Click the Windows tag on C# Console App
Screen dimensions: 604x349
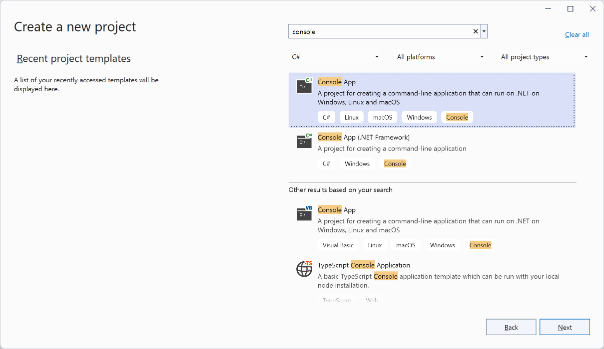coord(419,117)
